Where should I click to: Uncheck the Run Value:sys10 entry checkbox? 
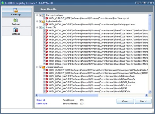tap(44, 18)
